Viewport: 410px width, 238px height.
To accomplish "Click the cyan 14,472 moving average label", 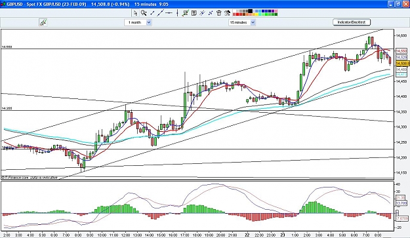I will [x=401, y=75].
